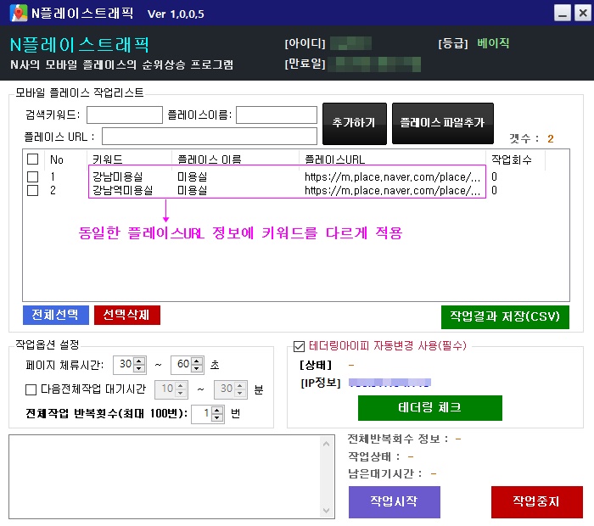Image resolution: width=594 pixels, height=526 pixels.
Task: Select the 강남역미용실 keyword cell
Action: [123, 190]
